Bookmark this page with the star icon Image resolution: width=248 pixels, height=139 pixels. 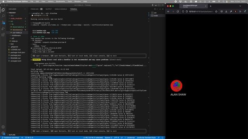click(x=216, y=12)
